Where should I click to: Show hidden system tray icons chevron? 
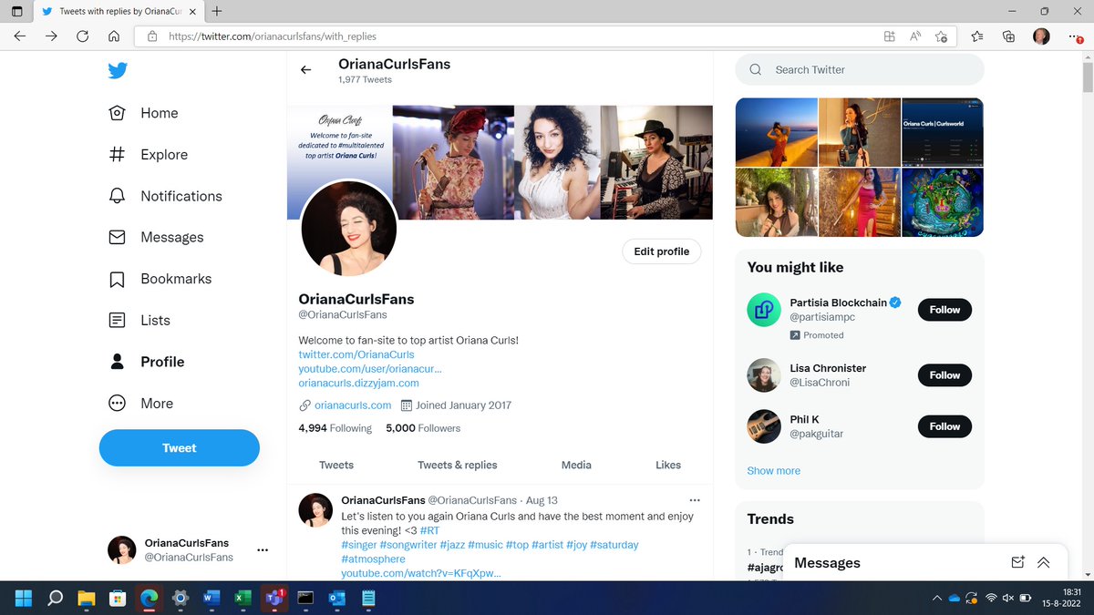click(936, 599)
